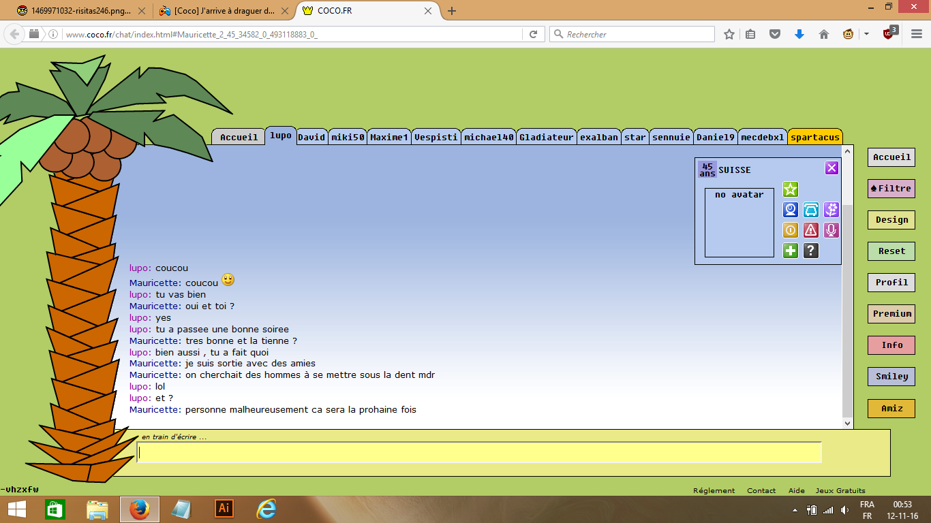Expand URL history dropdown in address bar
Screen dimensions: 931x523
tap(513, 34)
